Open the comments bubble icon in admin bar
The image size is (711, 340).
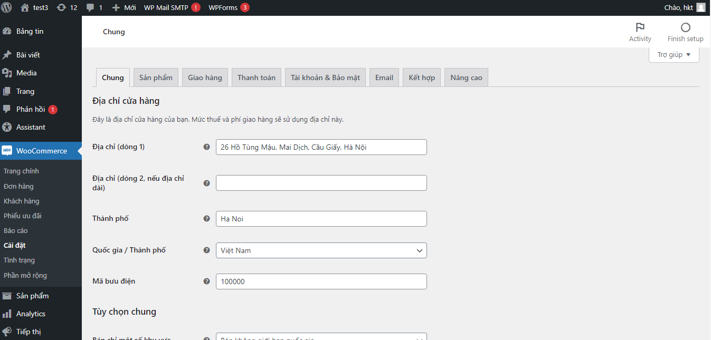coord(90,7)
